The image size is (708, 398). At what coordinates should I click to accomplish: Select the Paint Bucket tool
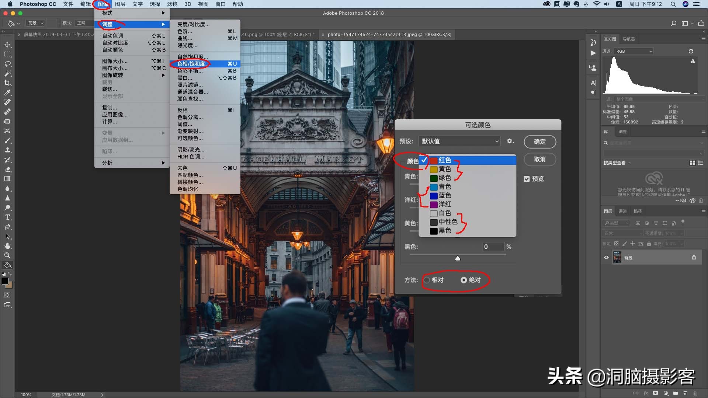(x=7, y=265)
